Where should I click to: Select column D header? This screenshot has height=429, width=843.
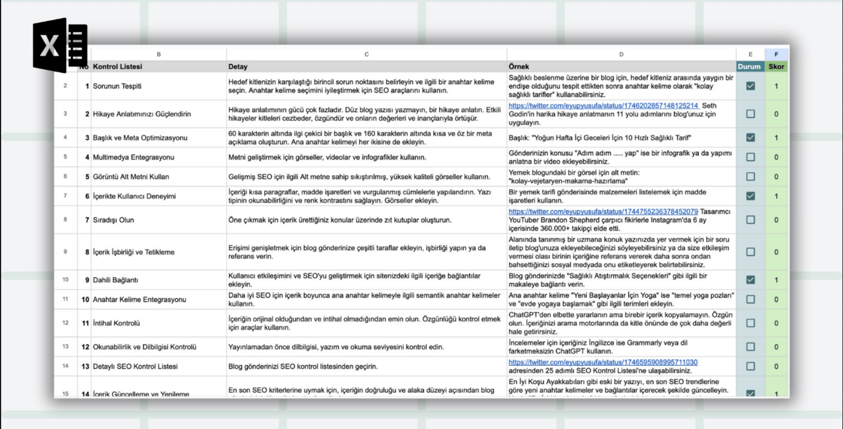621,55
